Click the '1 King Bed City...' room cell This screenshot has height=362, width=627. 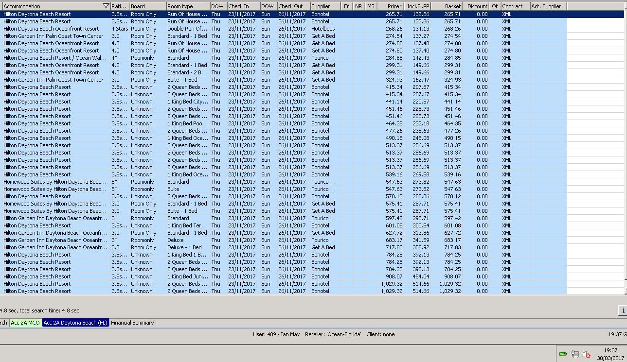coord(188,102)
